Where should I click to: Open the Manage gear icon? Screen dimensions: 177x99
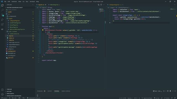pos(2,94)
